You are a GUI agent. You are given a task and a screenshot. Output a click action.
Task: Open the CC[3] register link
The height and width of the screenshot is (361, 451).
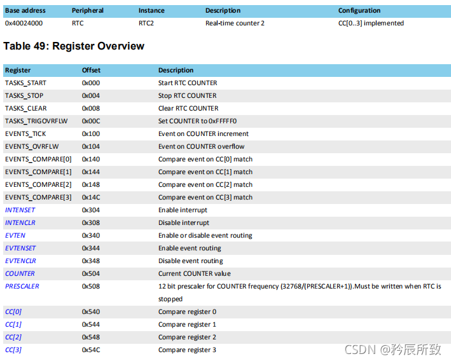click(13, 350)
